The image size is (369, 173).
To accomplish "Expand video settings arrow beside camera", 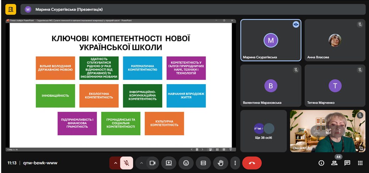I will coord(141,163).
